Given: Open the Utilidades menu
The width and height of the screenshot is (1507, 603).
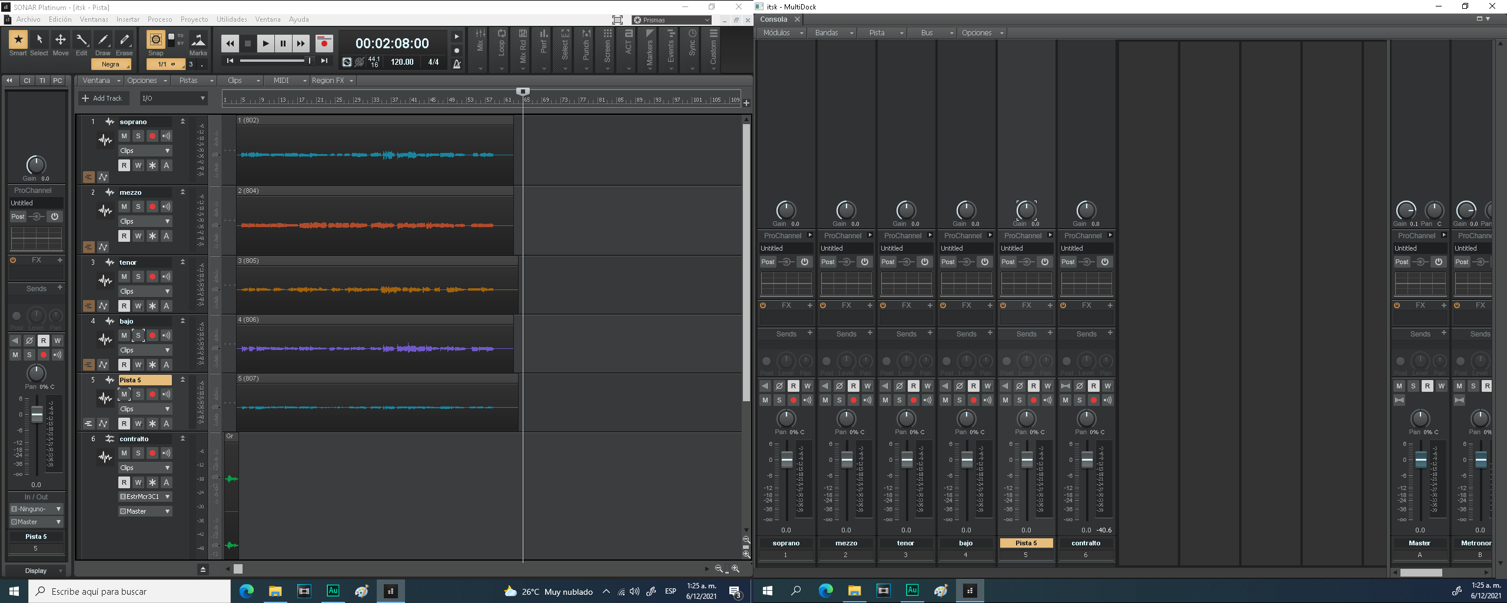Looking at the screenshot, I should pos(232,19).
